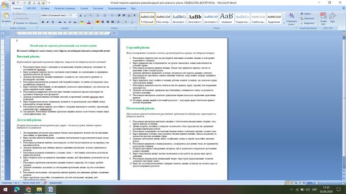Save the document from the Quick Access toolbar
This screenshot has width=346, height=194.
click(x=13, y=3)
